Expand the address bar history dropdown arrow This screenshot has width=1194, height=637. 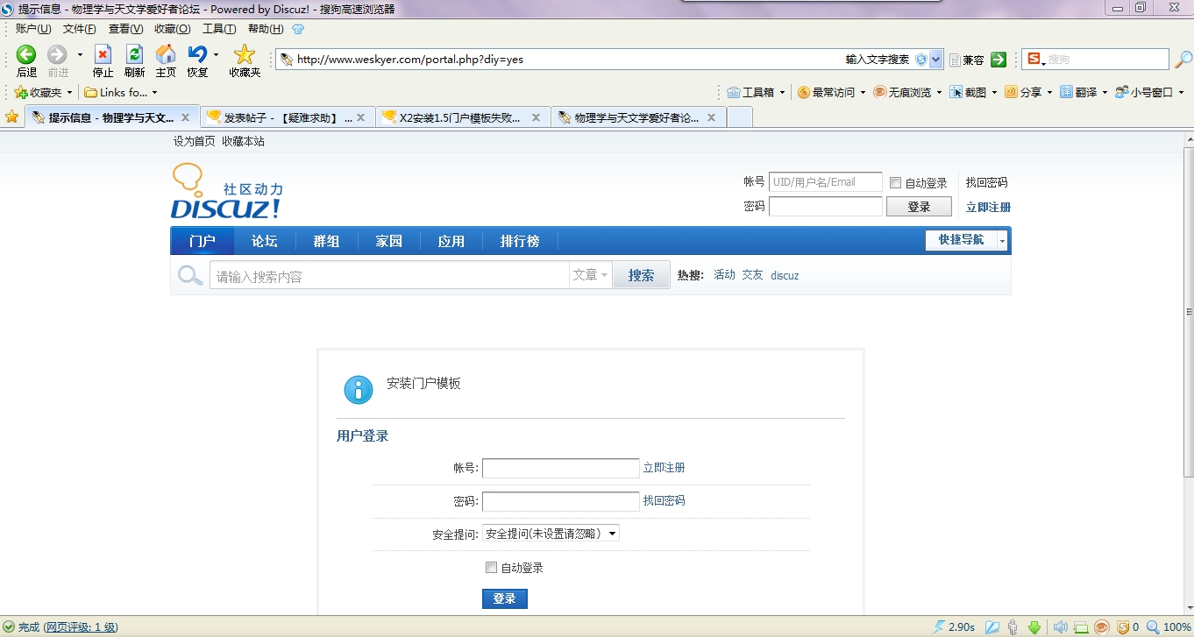[936, 60]
